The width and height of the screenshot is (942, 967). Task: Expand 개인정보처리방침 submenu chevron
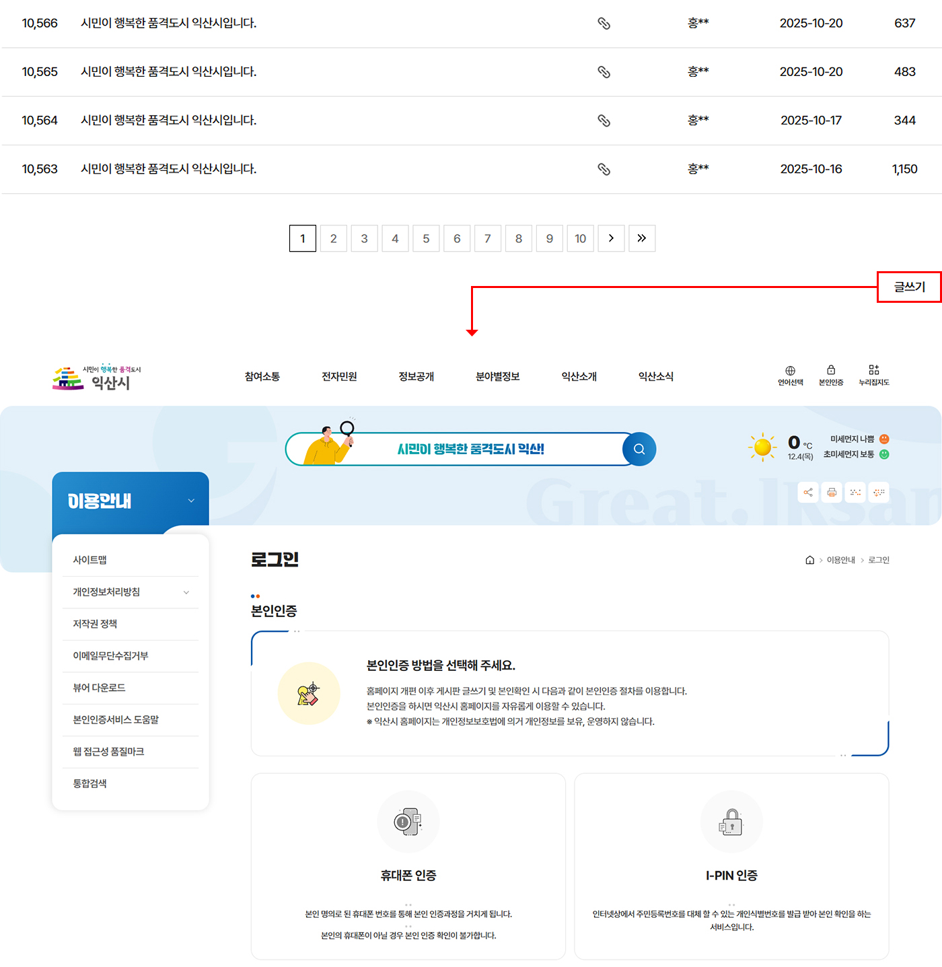(x=186, y=592)
